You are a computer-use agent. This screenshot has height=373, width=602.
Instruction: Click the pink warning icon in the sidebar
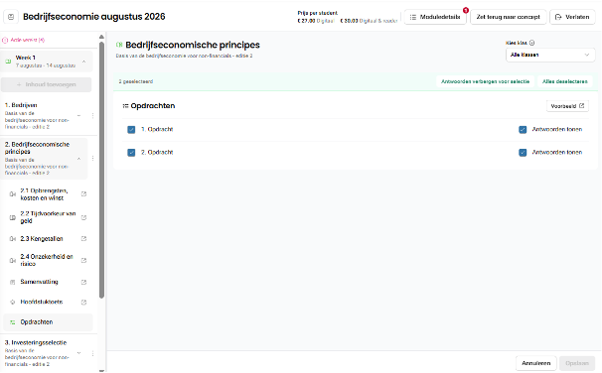point(5,40)
